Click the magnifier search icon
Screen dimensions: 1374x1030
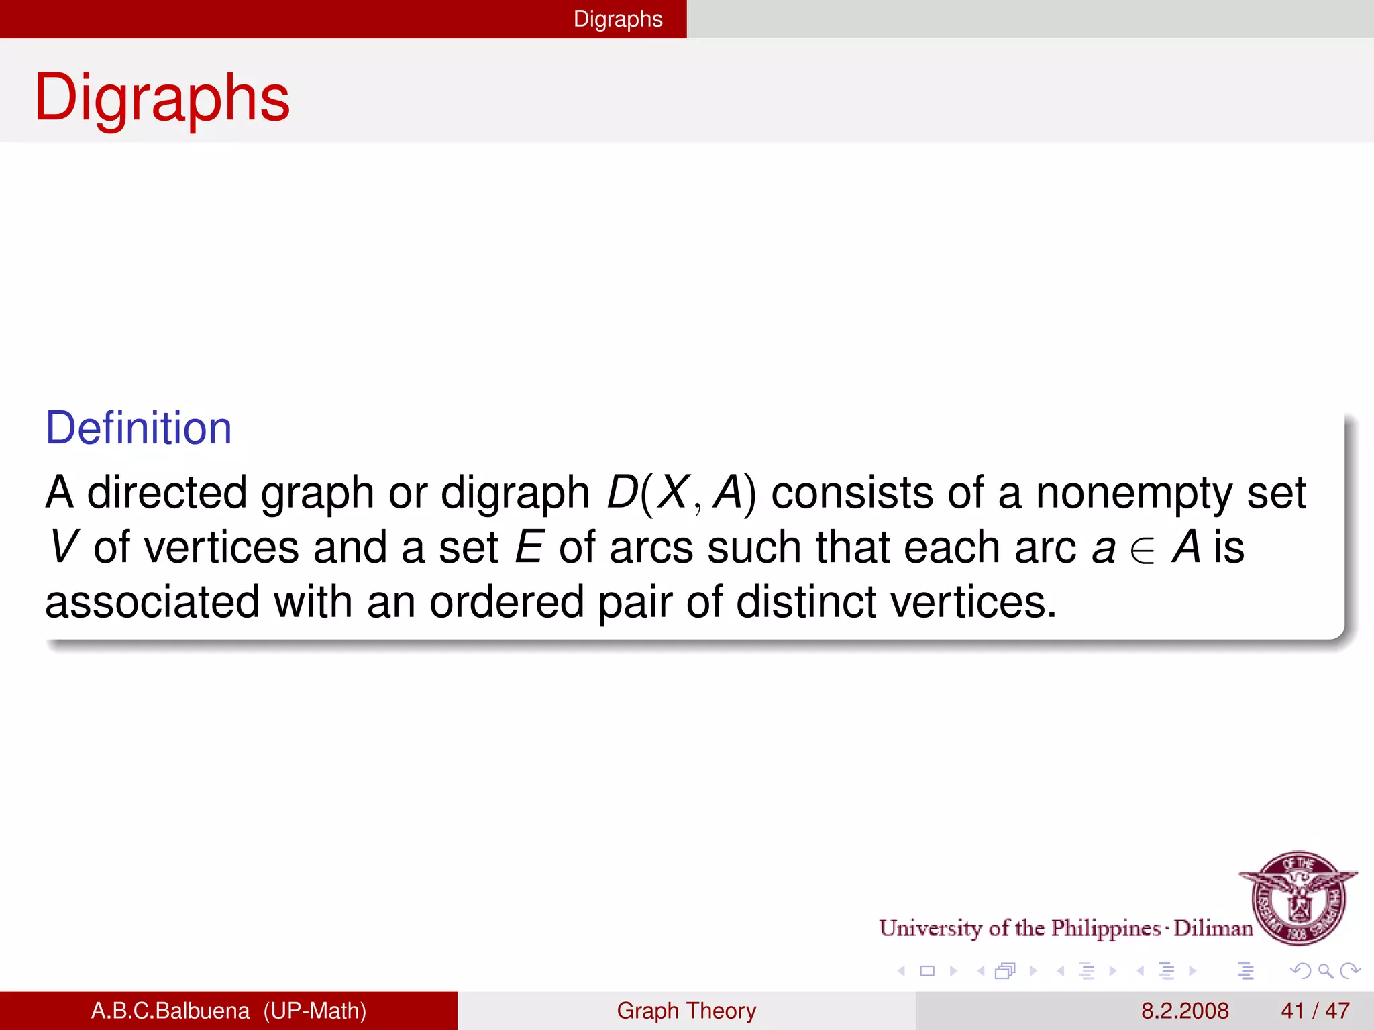[1325, 970]
